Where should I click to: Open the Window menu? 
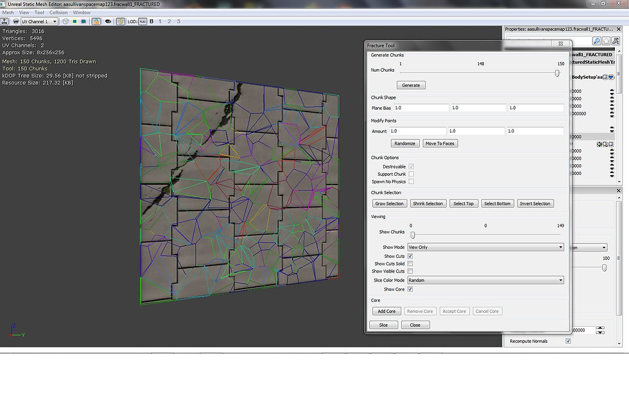[82, 12]
